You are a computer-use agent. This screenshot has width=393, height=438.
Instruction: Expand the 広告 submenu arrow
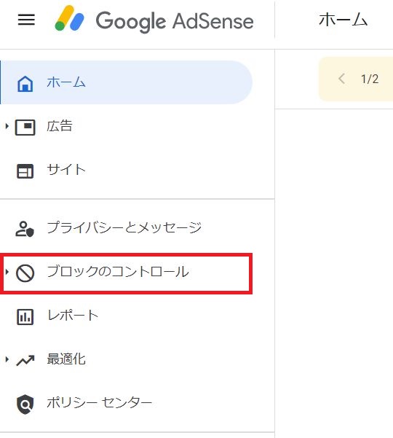(x=7, y=126)
